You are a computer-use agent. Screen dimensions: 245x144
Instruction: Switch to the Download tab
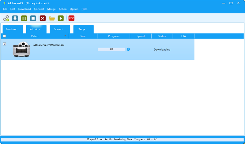[13, 29]
